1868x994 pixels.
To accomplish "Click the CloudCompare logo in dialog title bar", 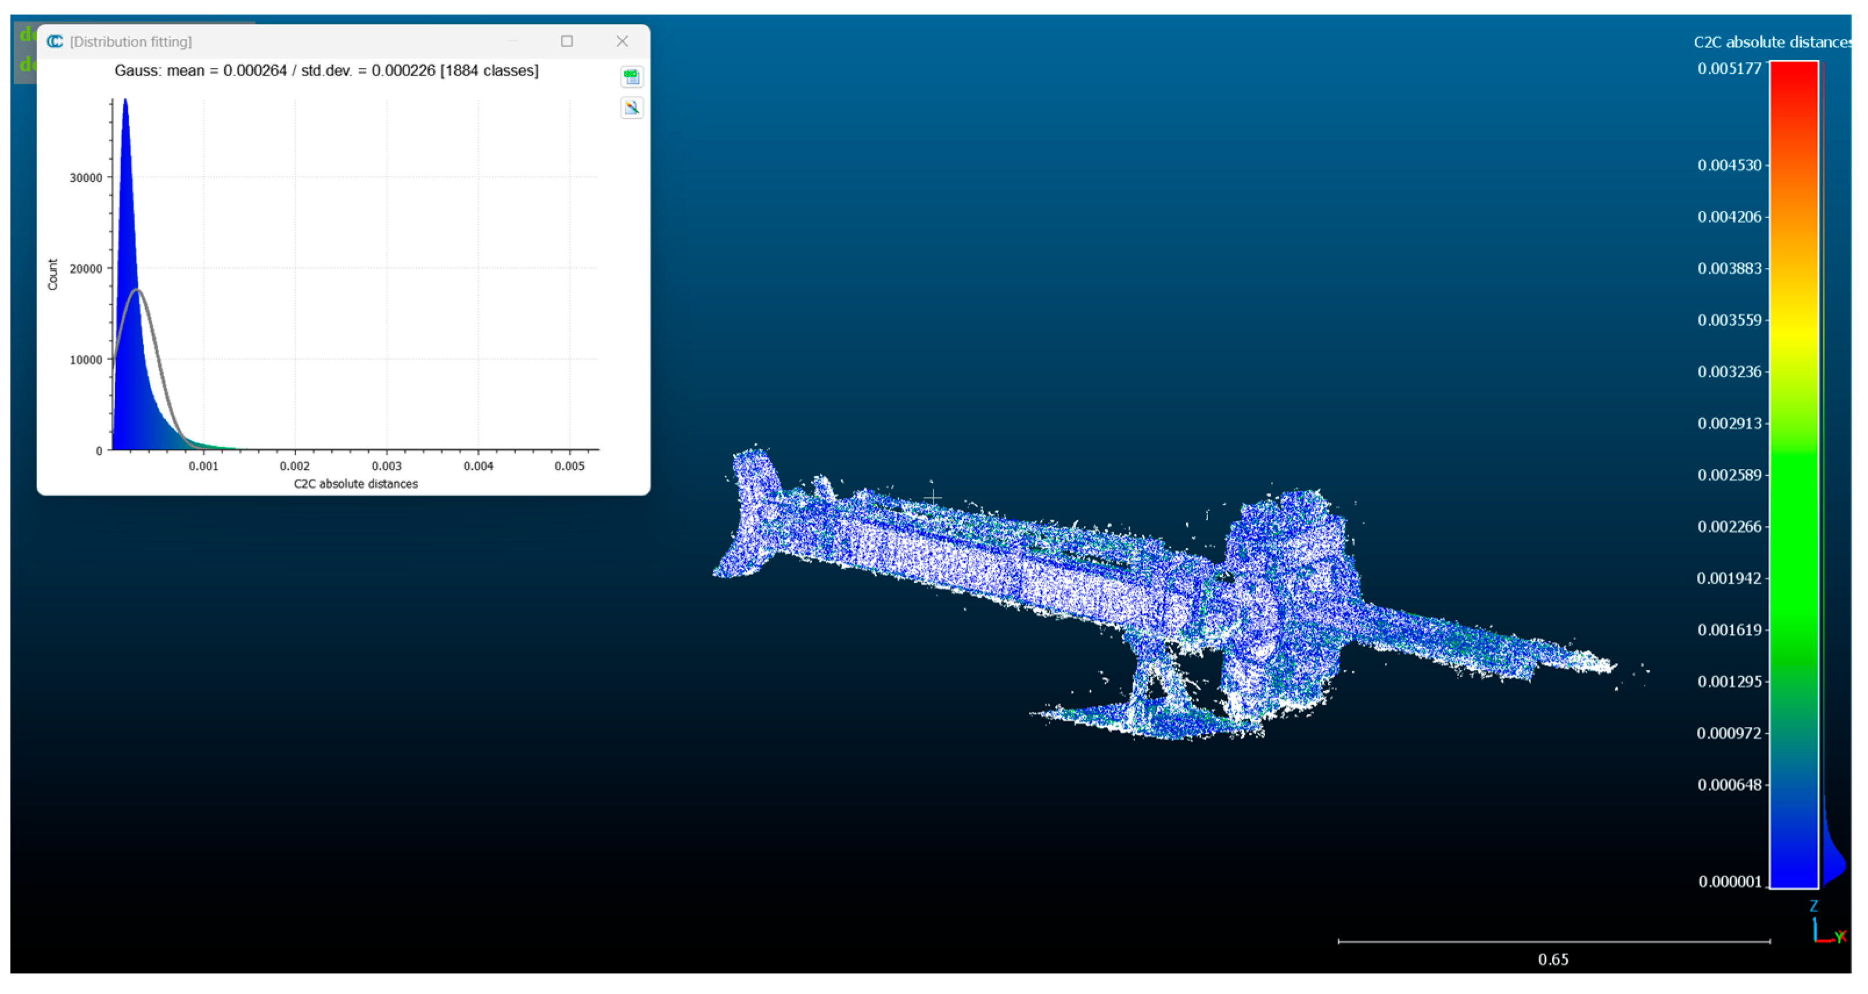I will [55, 41].
